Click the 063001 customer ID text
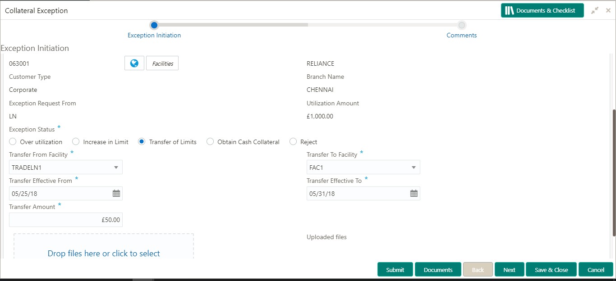616x281 pixels. [x=19, y=63]
